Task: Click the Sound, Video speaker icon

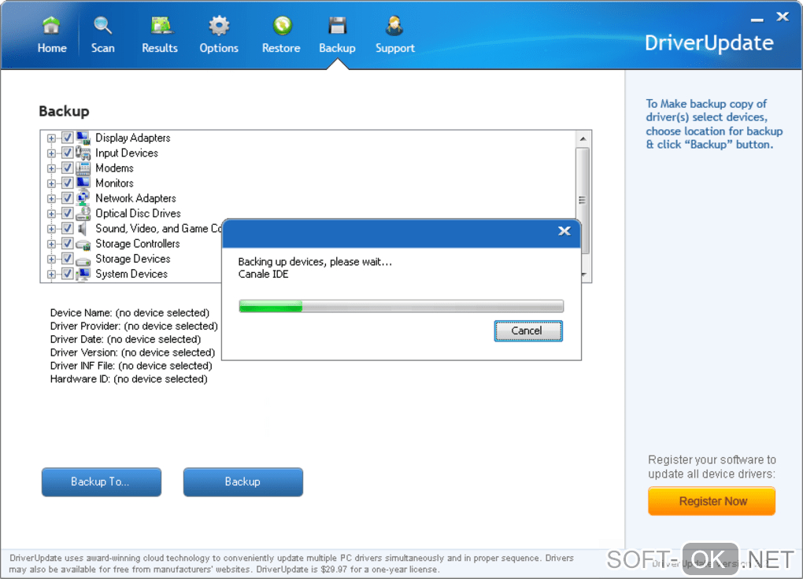Action: click(83, 228)
